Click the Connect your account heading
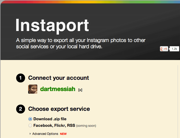The image size is (180, 138). pos(58,78)
